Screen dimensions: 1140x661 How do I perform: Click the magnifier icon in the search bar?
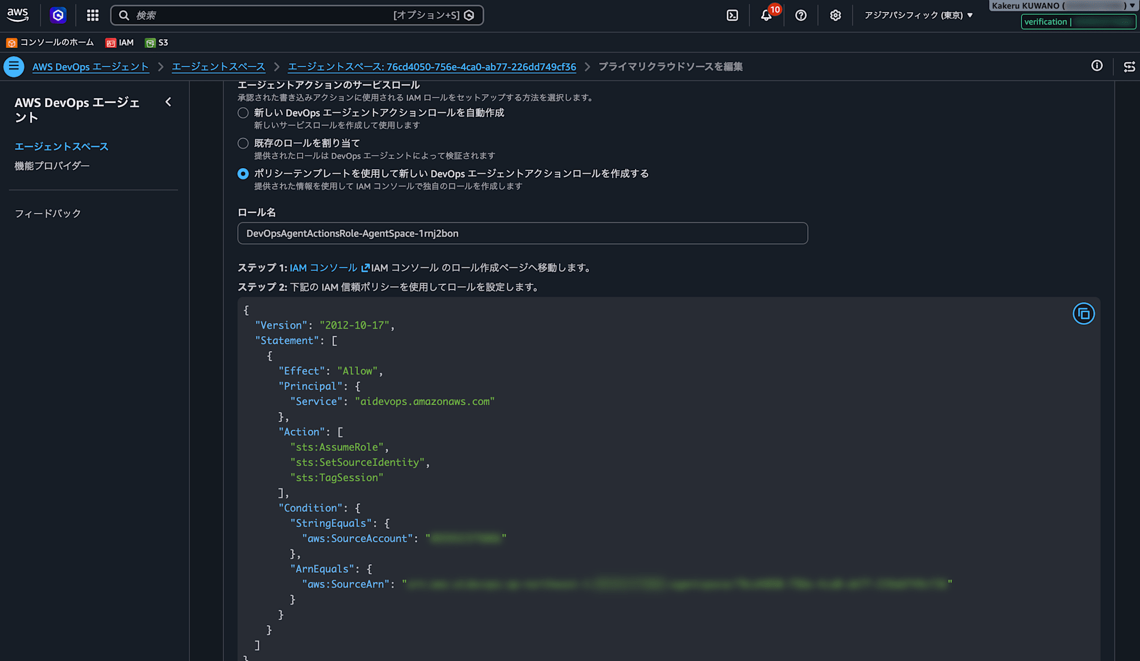(x=124, y=15)
